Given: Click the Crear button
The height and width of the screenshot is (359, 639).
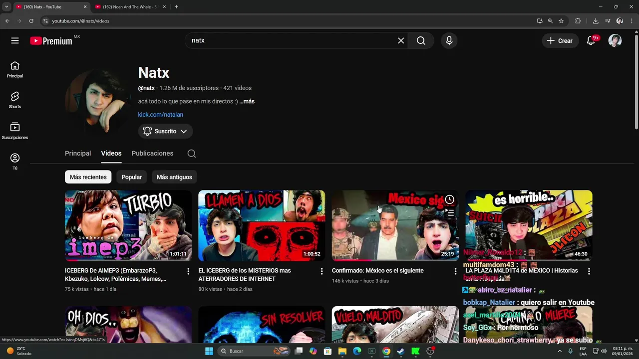Looking at the screenshot, I should click(560, 41).
